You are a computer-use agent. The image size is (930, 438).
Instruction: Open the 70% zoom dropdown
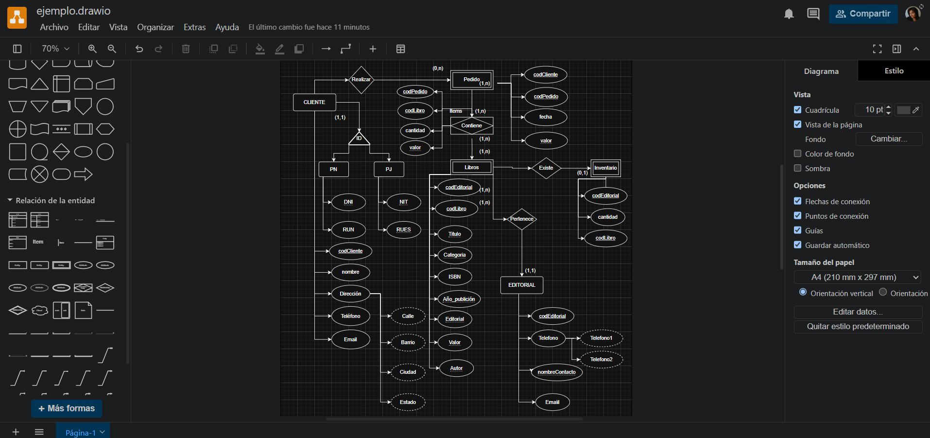[x=55, y=49]
